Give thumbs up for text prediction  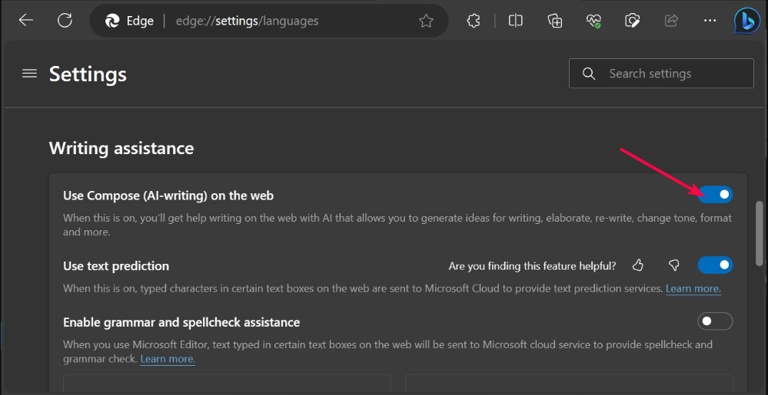click(x=638, y=265)
